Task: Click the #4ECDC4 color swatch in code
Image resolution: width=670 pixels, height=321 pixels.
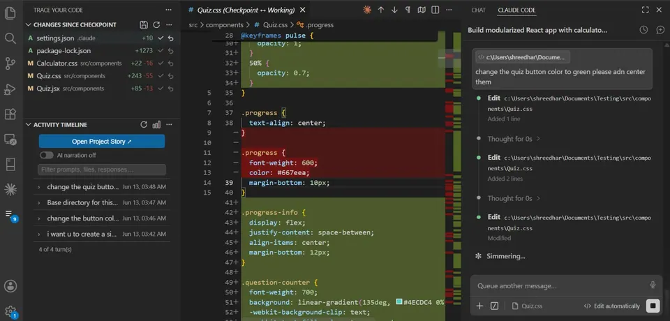Action: tap(399, 302)
